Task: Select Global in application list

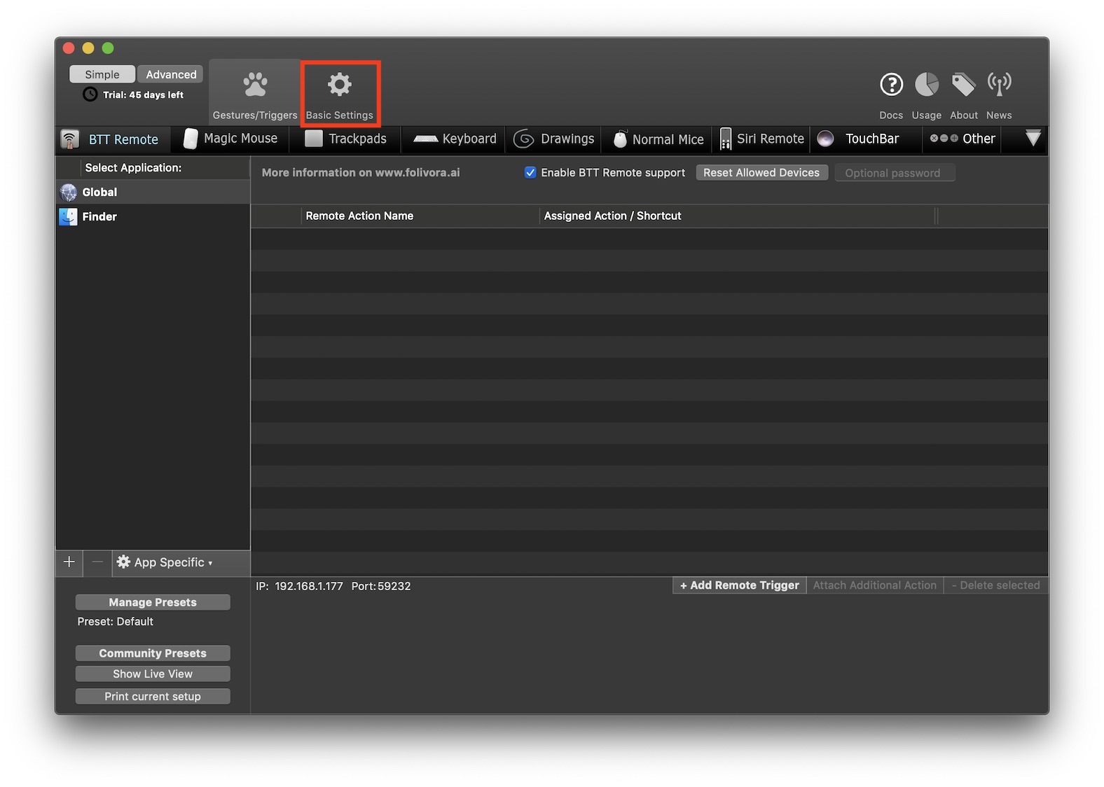Action: click(153, 193)
